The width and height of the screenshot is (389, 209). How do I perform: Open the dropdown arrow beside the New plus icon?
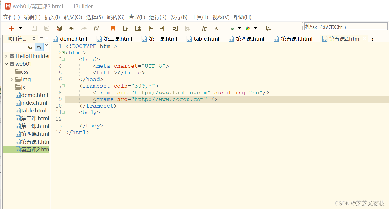coord(20,28)
